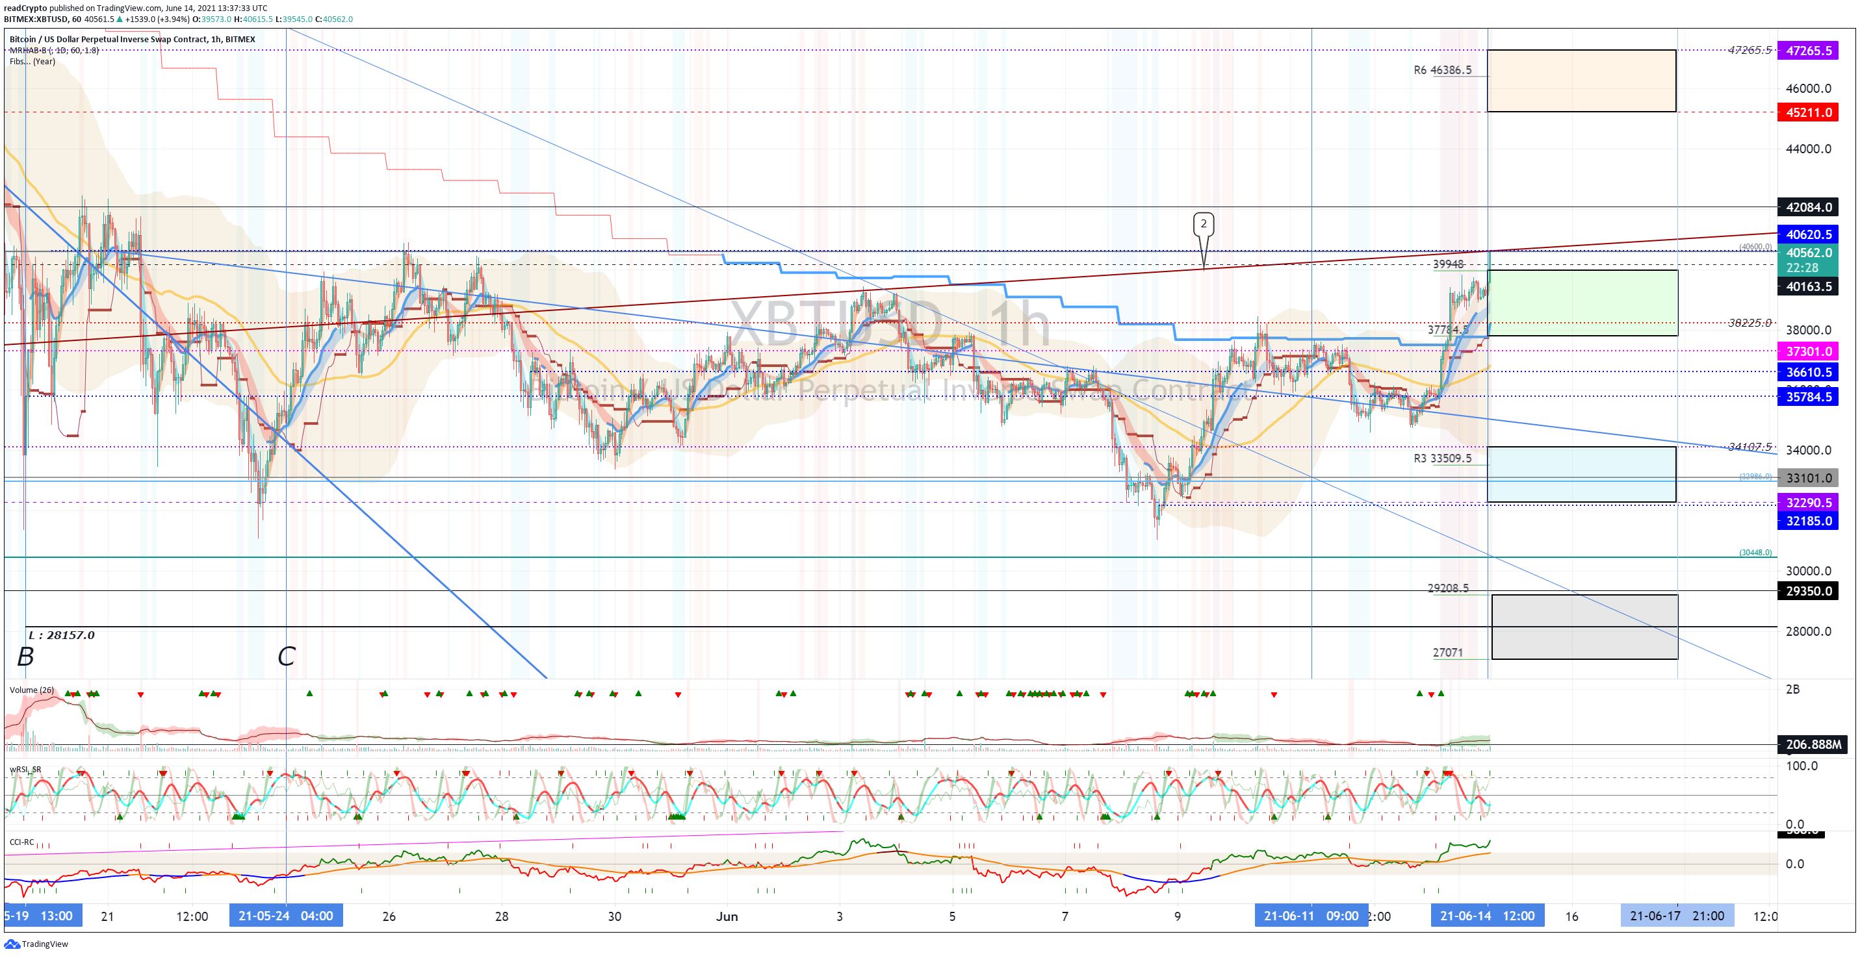Select the wave label 'B'
This screenshot has height=956, width=1860.
click(25, 657)
